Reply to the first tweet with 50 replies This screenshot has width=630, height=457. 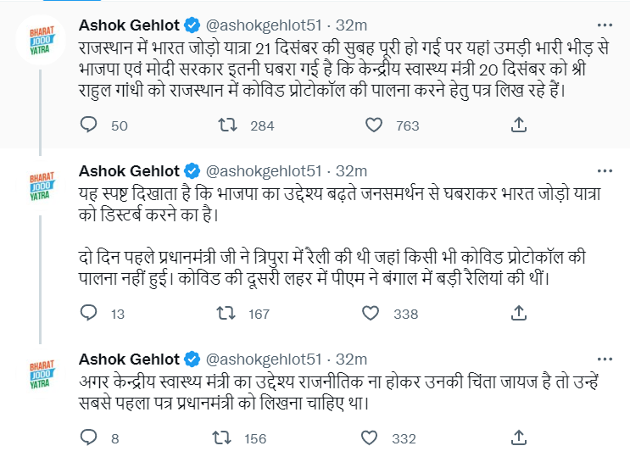(x=89, y=125)
